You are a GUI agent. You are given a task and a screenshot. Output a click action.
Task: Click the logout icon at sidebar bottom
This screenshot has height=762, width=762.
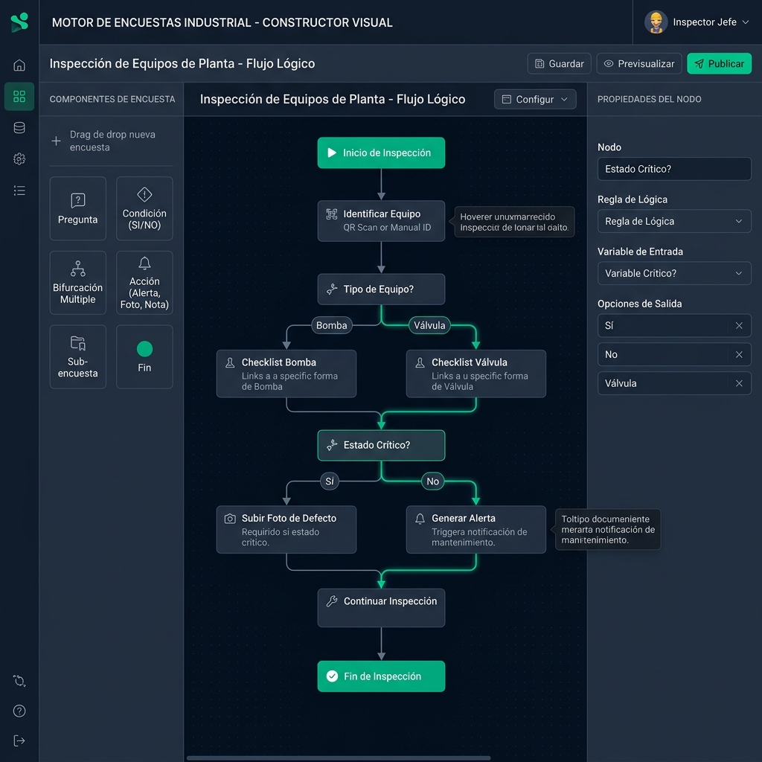(x=19, y=740)
